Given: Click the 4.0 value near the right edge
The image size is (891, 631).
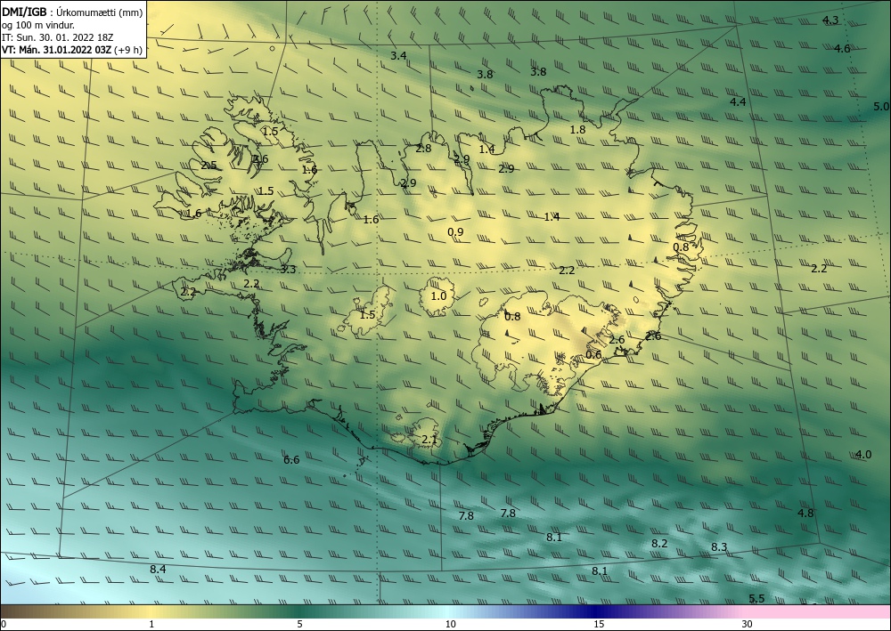Looking at the screenshot, I should click(x=863, y=455).
